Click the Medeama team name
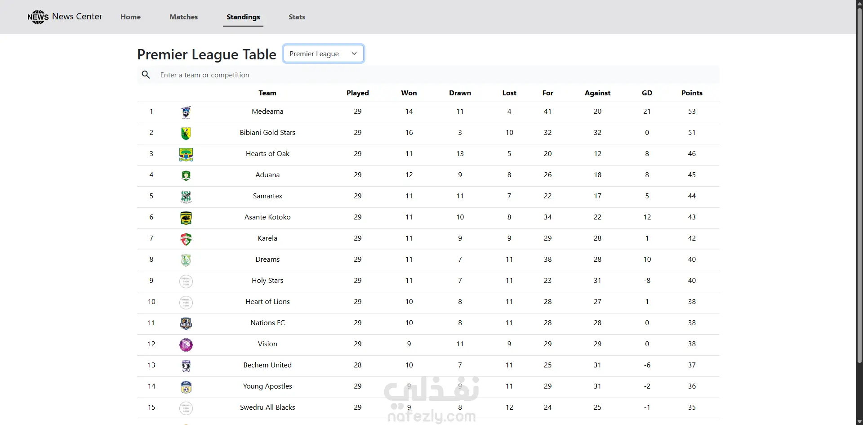This screenshot has height=425, width=863. click(267, 112)
